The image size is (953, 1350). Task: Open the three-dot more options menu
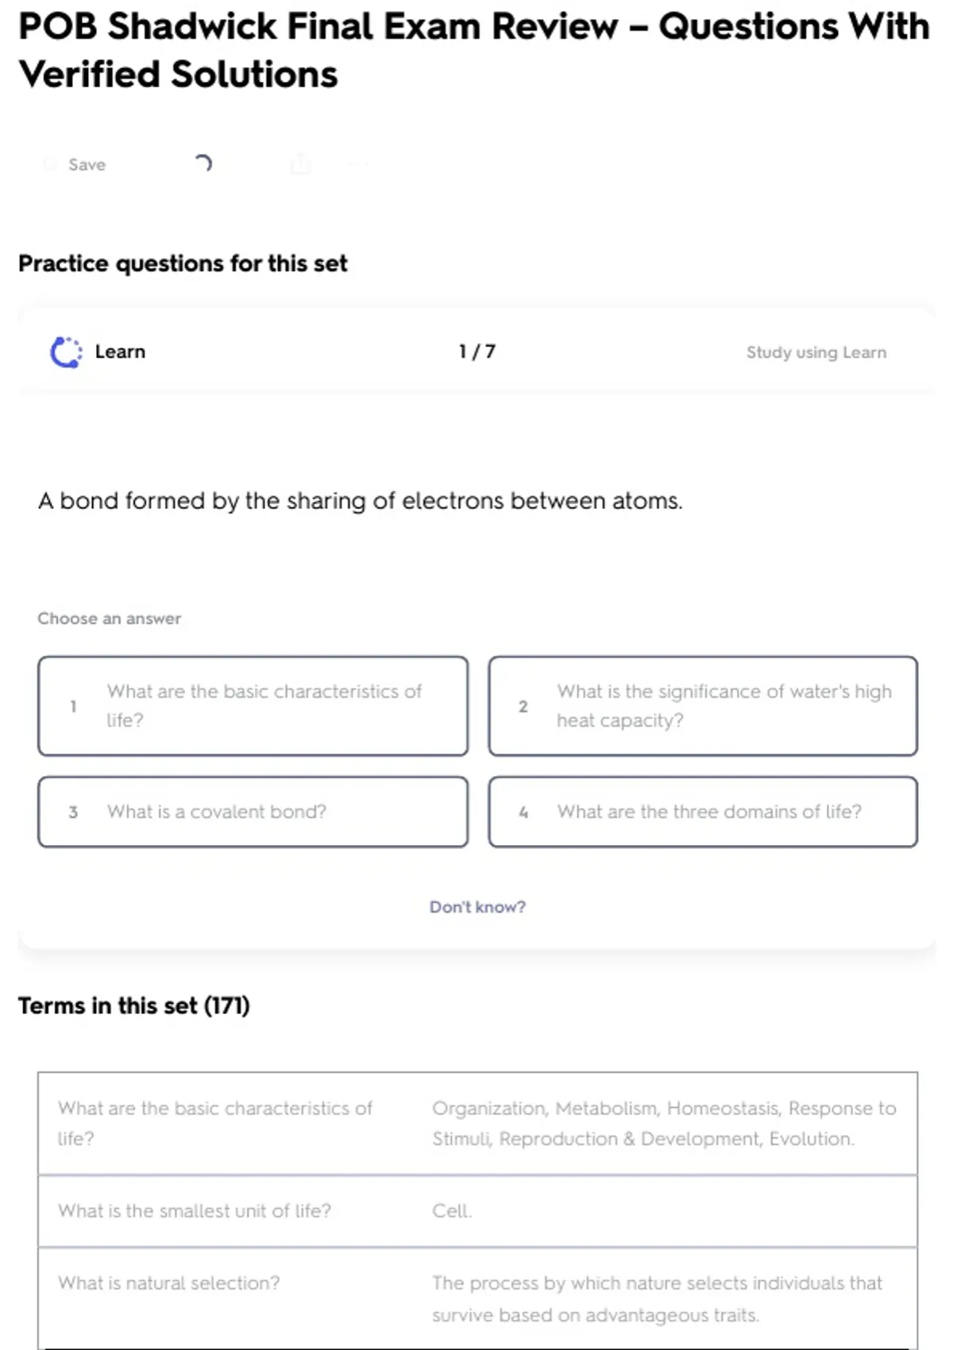coord(358,164)
